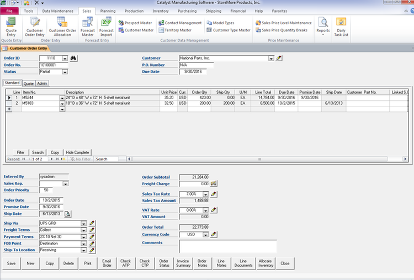Screen dimensions: 414x280
Task: Open the Ship Via dropdown list
Action: pos(83,223)
